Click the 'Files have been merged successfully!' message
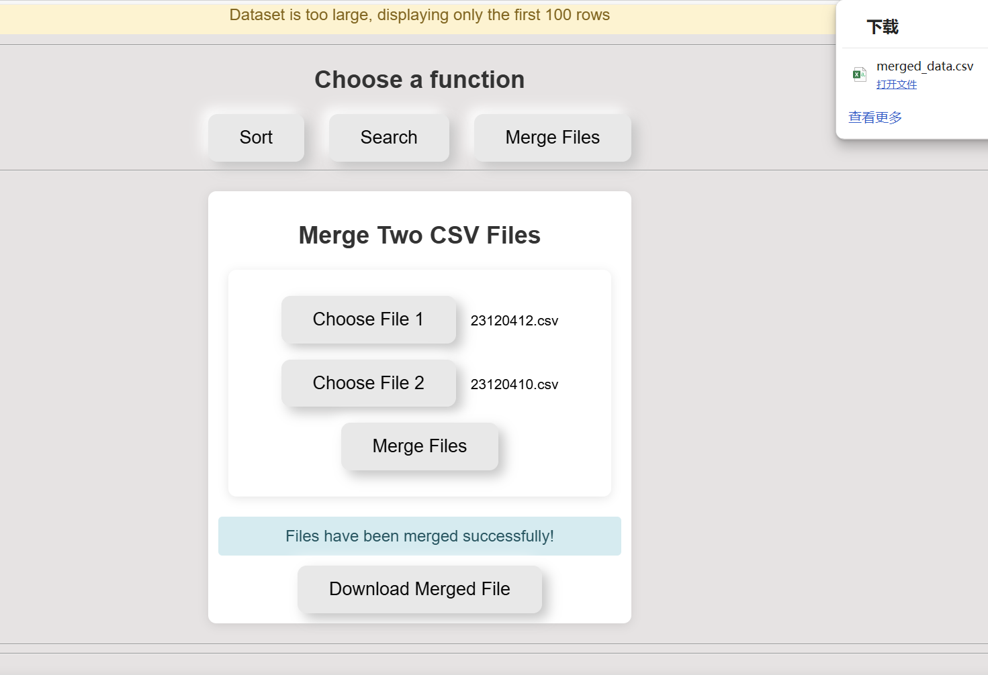Image resolution: width=988 pixels, height=675 pixels. [x=420, y=536]
